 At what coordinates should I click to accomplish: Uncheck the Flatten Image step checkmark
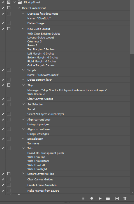3,23
